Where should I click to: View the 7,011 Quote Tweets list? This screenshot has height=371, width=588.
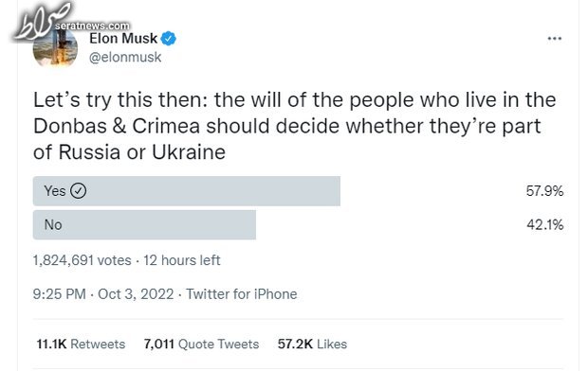(x=201, y=344)
